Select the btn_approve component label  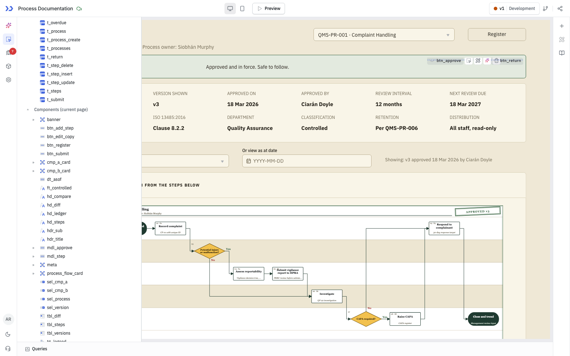coord(449,61)
